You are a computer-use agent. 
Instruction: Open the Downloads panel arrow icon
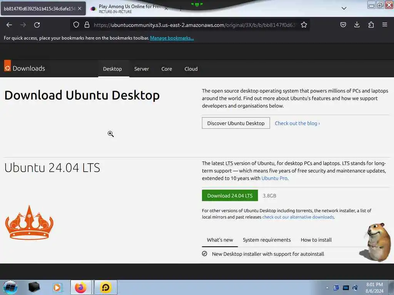tap(357, 25)
